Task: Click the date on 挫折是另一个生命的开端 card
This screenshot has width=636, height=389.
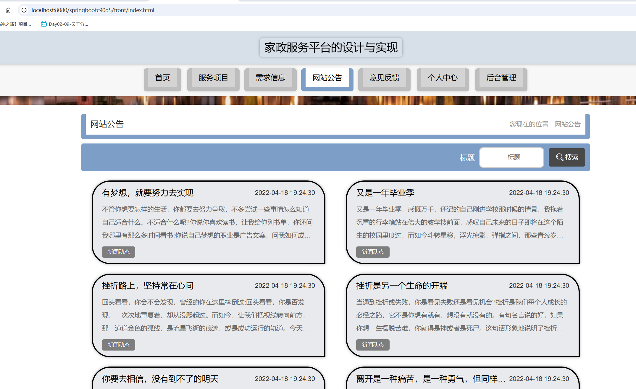Action: [539, 286]
